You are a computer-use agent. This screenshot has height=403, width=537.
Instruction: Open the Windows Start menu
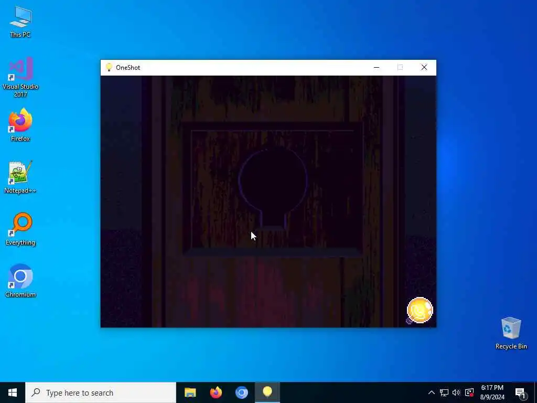[x=13, y=393]
